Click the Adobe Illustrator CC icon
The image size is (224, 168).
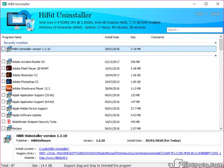pyautogui.click(x=9, y=75)
